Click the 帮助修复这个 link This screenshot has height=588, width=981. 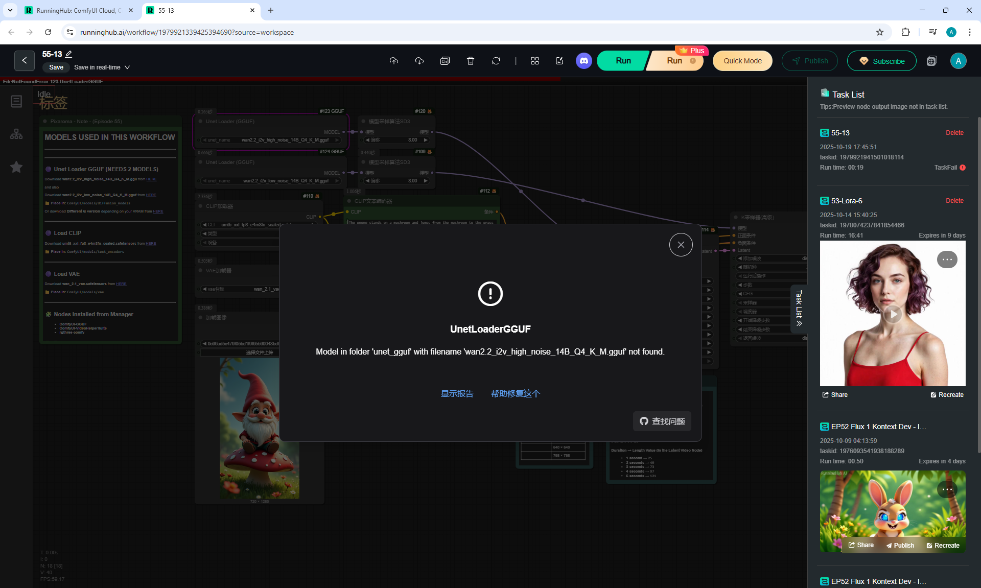(515, 393)
